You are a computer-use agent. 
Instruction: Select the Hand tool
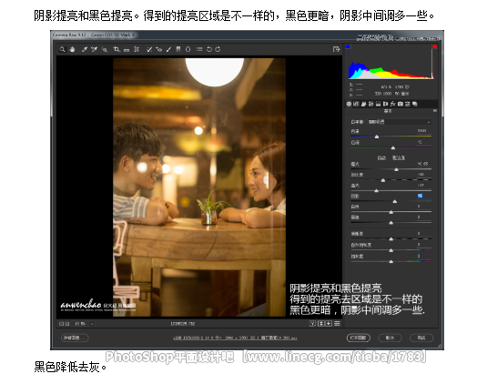(72, 49)
